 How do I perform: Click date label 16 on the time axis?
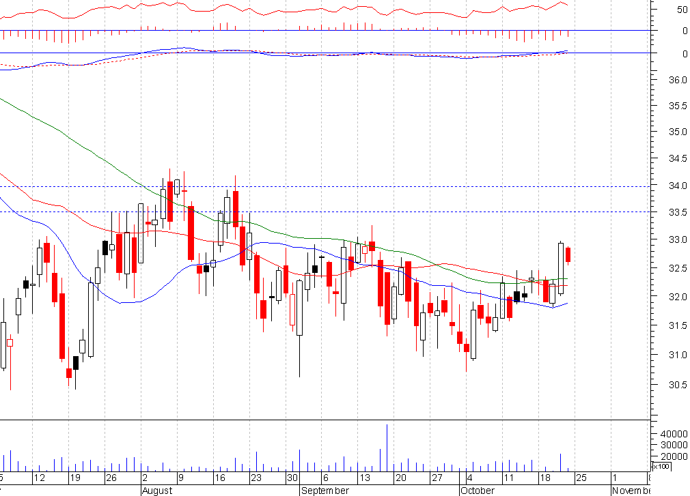coord(219,478)
